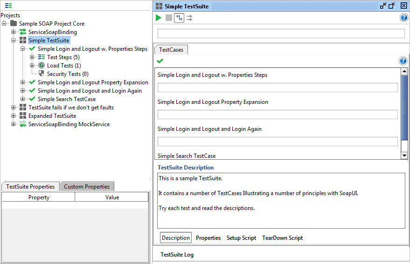Click the Sample SOAP Project folder icon
410x264 pixels.
pyautogui.click(x=14, y=23)
